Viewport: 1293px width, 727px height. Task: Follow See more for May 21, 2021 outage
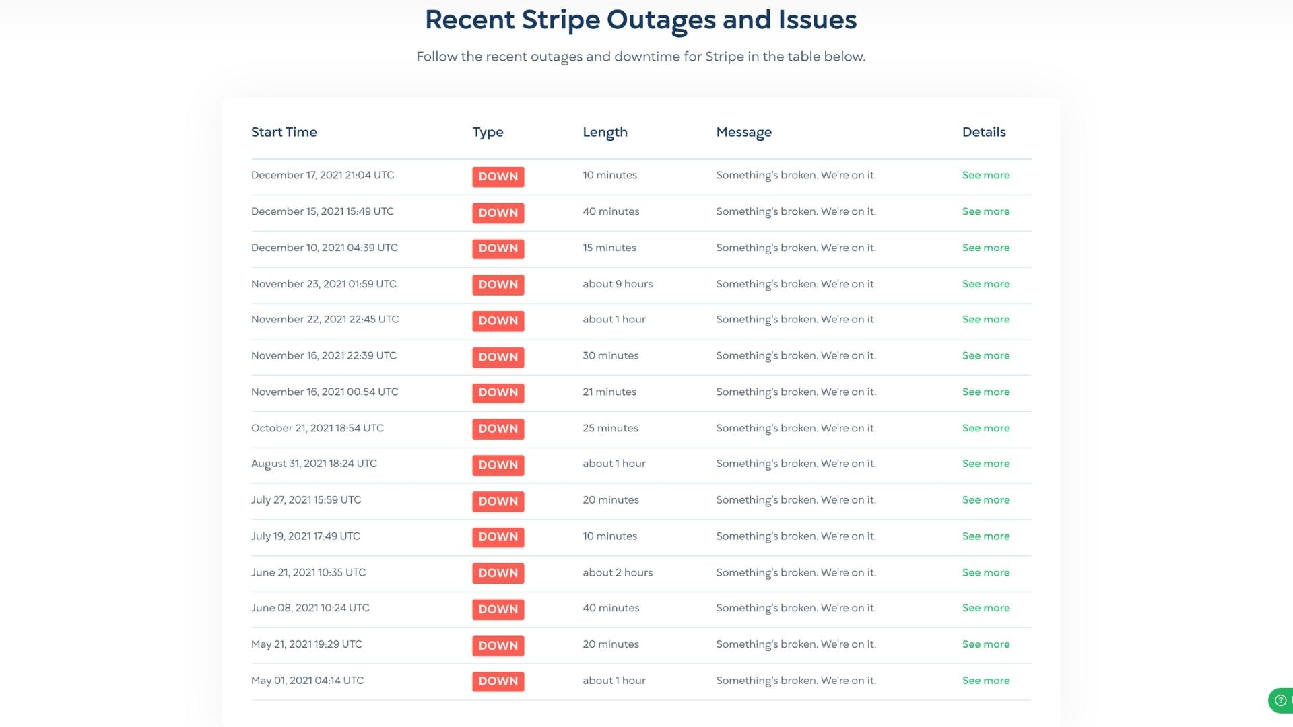[986, 644]
